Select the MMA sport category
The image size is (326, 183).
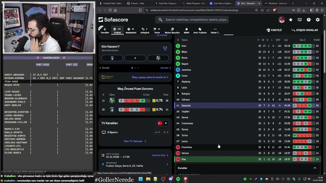[186, 30]
